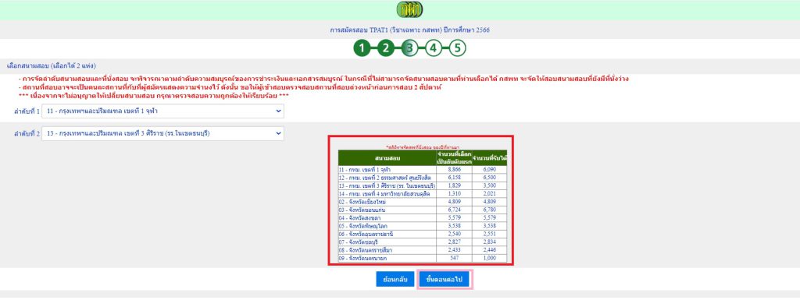Jump to step 5 circle in progress indicator

click(458, 49)
